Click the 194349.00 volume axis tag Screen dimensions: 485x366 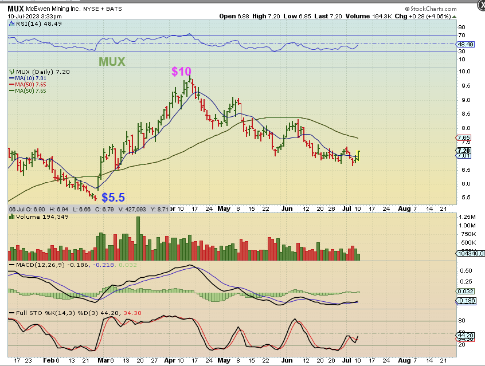click(471, 253)
